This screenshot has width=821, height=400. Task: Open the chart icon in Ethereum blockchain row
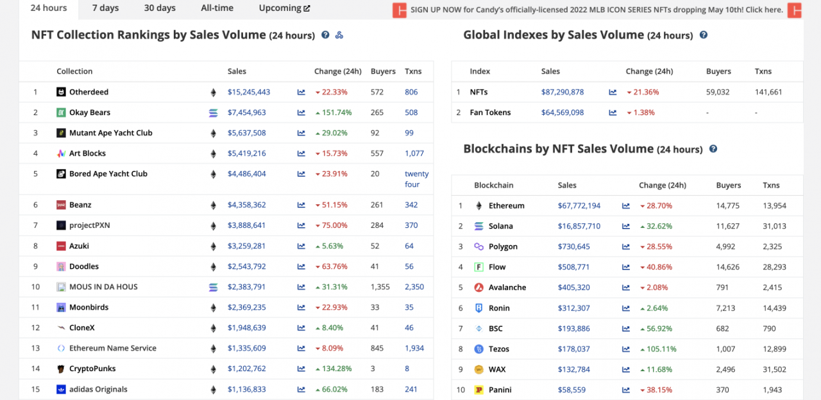[x=626, y=206]
